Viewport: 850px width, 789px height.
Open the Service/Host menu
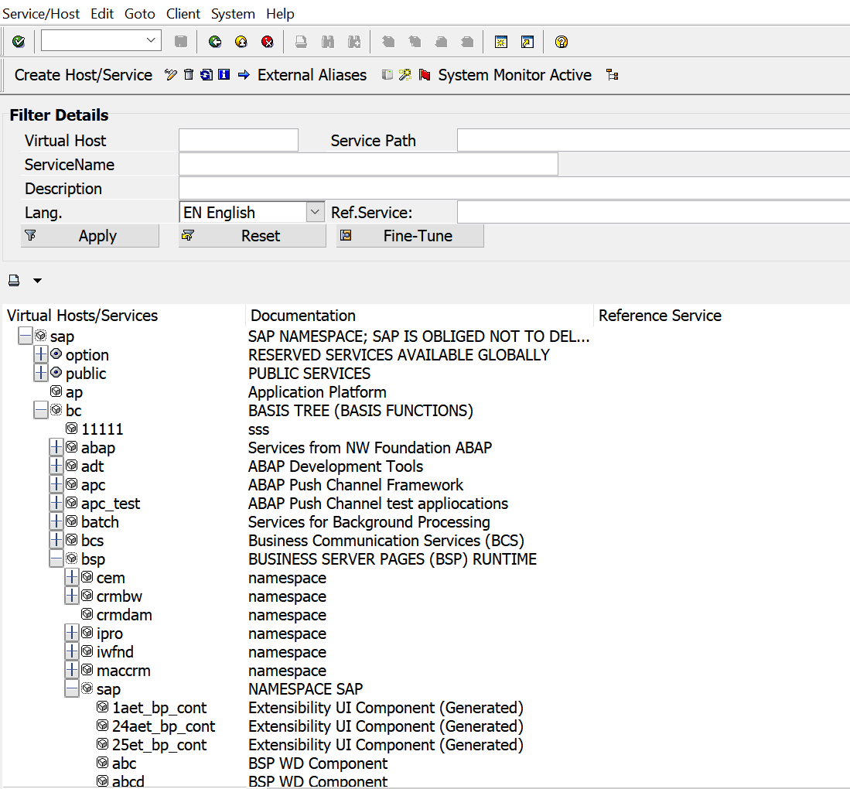(41, 14)
